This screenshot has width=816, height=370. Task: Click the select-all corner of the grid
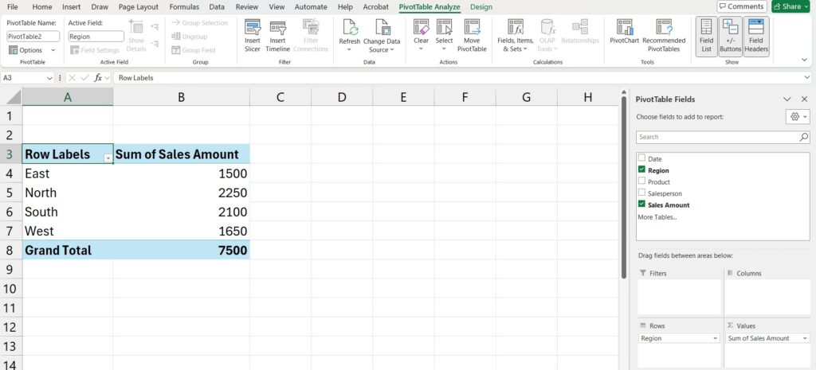[11, 96]
